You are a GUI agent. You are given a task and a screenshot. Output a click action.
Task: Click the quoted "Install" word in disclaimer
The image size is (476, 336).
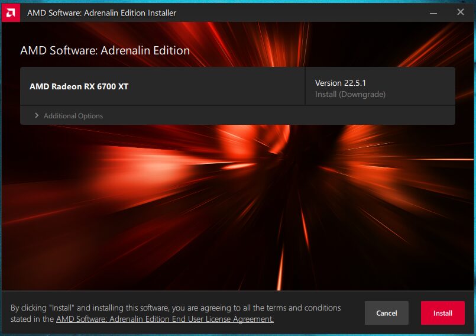click(61, 308)
